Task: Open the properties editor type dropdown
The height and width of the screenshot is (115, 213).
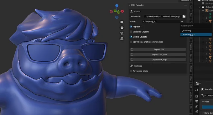Action: click(198, 83)
